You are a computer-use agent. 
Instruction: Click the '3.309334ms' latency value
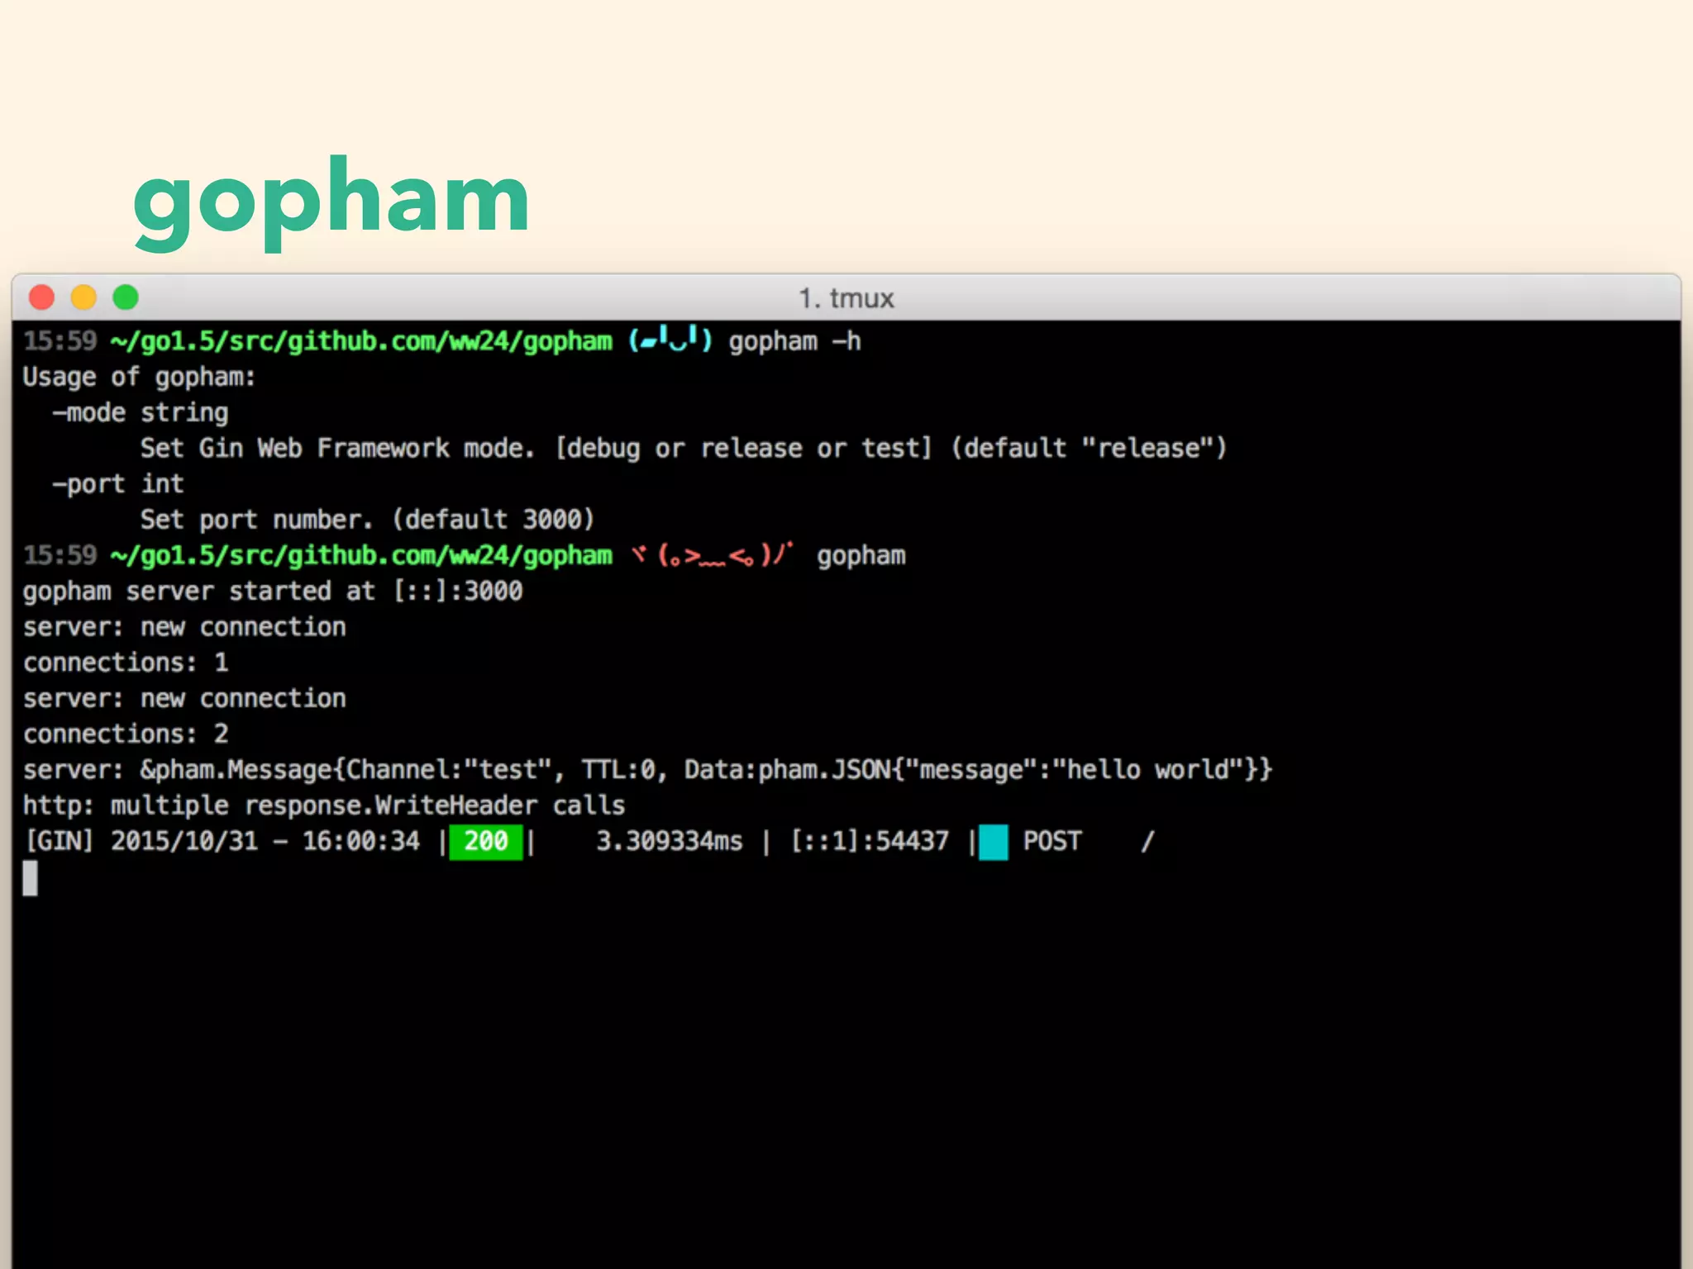click(670, 841)
